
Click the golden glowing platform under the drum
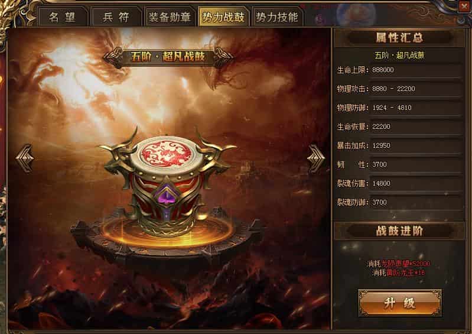pyautogui.click(x=167, y=232)
